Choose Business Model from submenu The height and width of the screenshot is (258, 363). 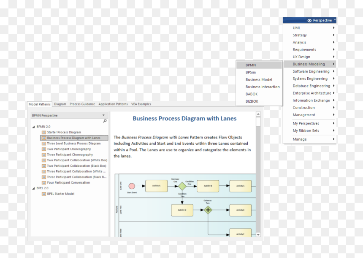[x=259, y=80]
